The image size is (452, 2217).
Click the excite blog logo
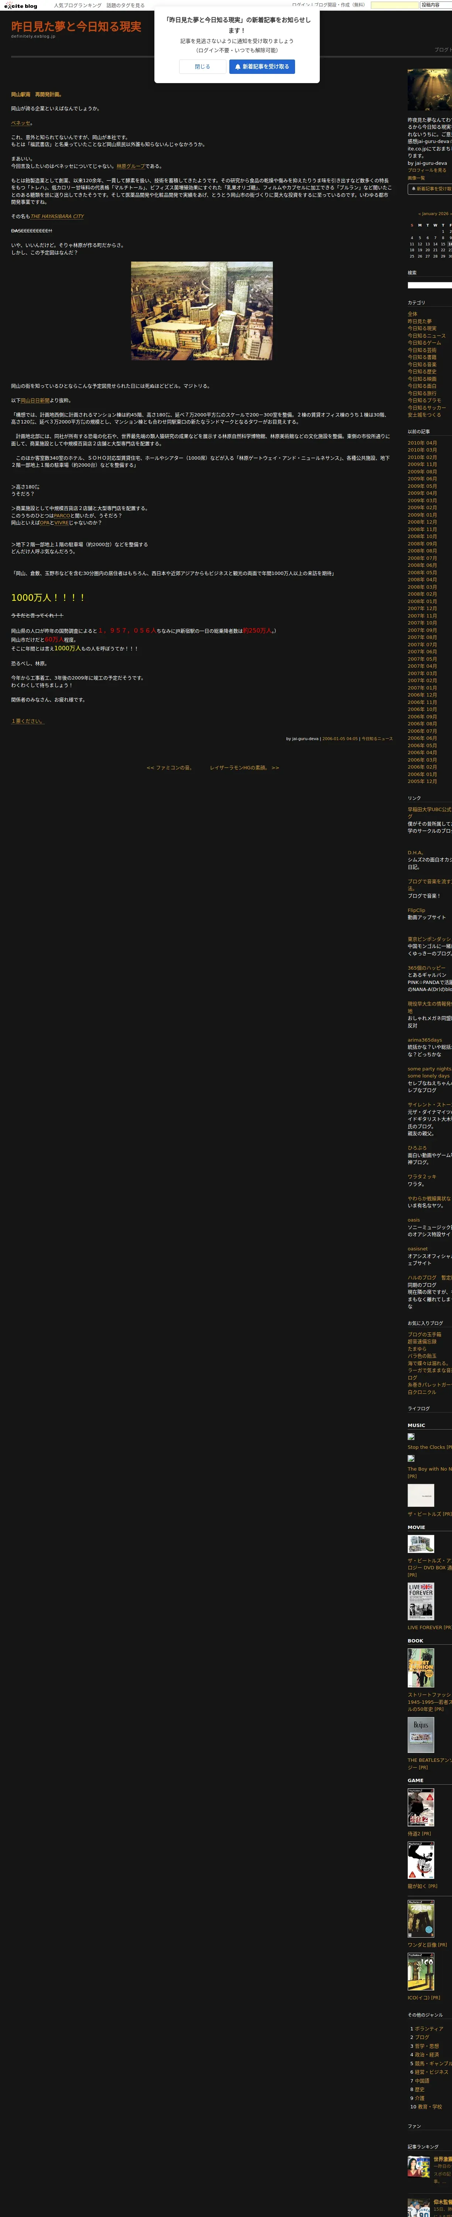pos(20,5)
